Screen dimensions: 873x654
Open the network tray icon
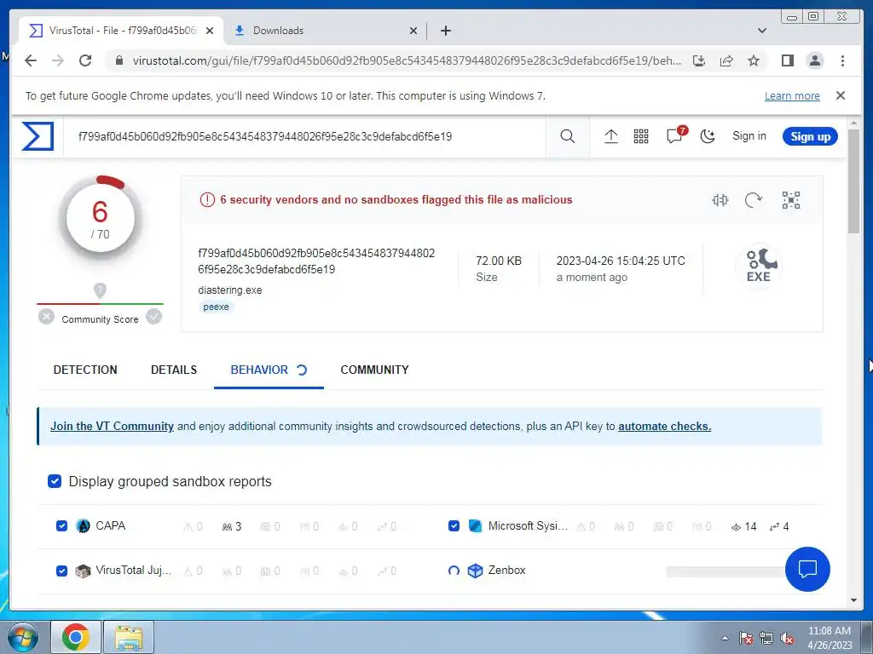click(766, 638)
